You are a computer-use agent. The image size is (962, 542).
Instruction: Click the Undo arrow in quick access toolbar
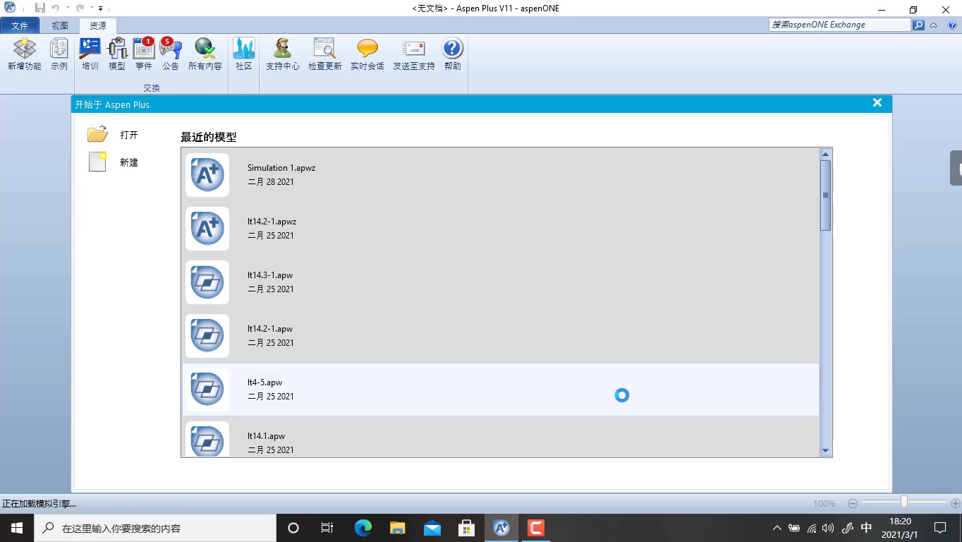pos(55,8)
